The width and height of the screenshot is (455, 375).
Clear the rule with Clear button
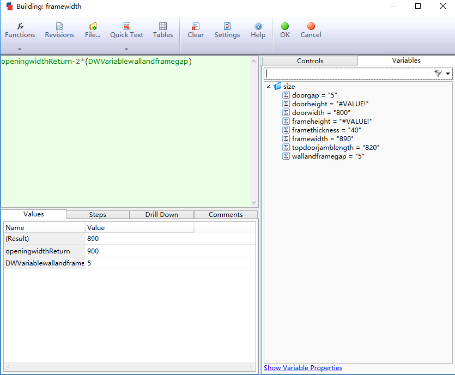[x=196, y=30]
